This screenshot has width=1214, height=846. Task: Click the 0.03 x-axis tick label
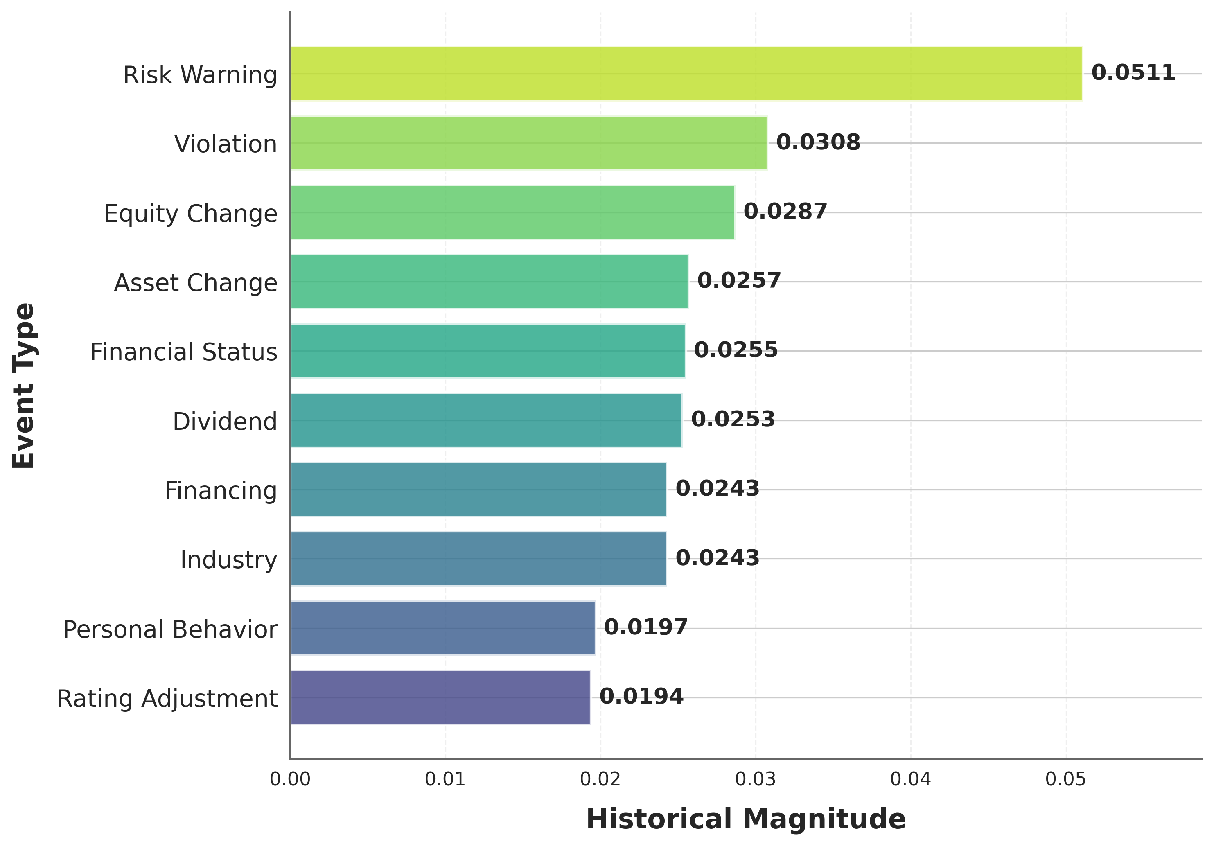click(x=755, y=779)
